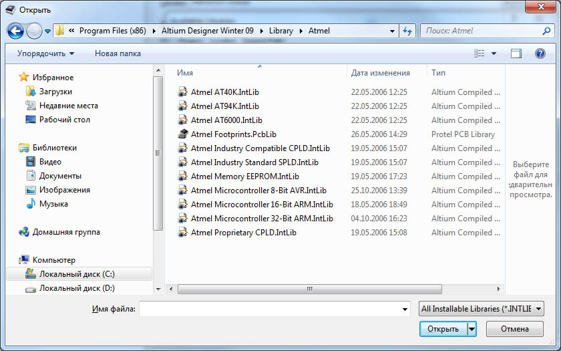Click the refresh address icon
The height and width of the screenshot is (351, 561).
[407, 31]
